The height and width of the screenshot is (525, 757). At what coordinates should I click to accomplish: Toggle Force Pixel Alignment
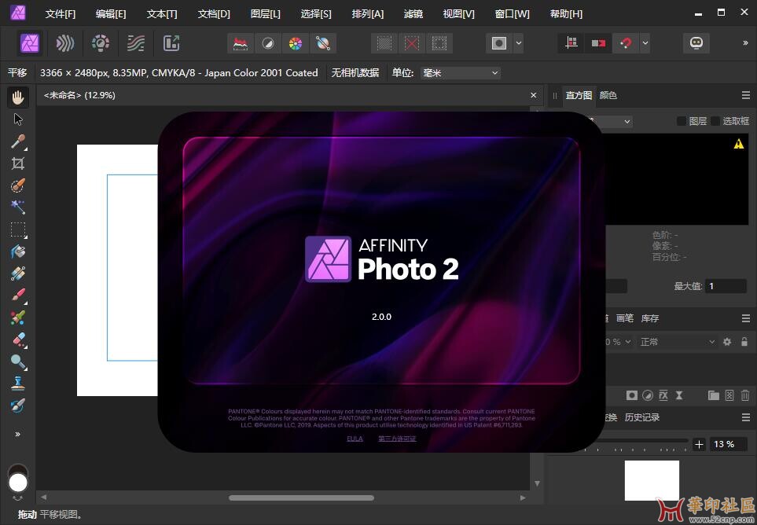click(x=571, y=43)
